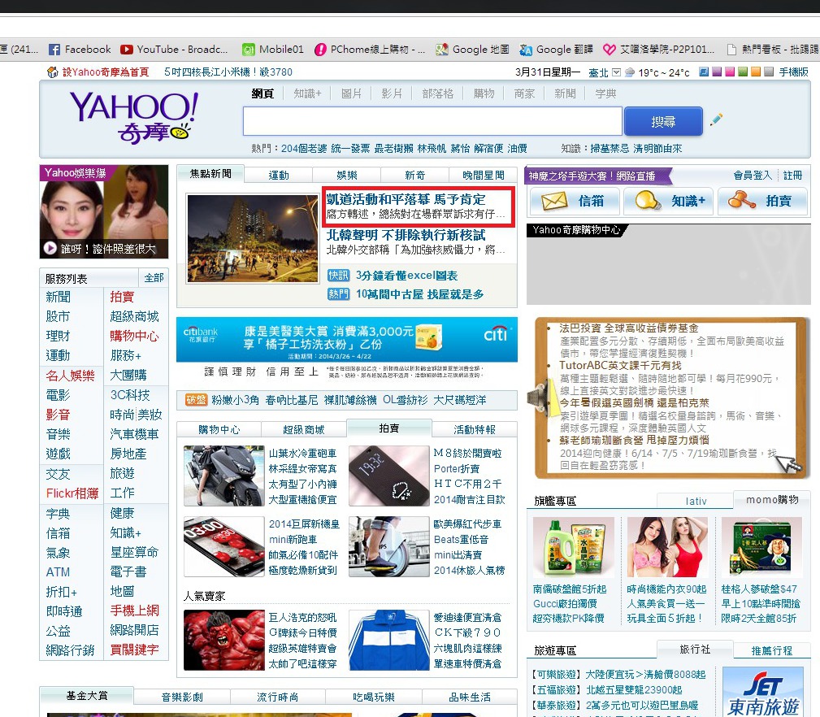The image size is (820, 717).
Task: Open the scooter motorcycle thumbnail
Action: (x=223, y=476)
